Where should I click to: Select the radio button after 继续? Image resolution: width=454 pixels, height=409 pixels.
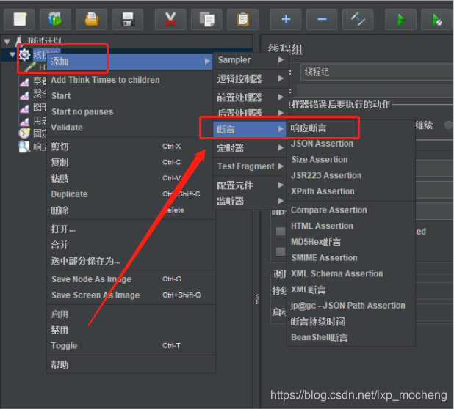coord(449,125)
